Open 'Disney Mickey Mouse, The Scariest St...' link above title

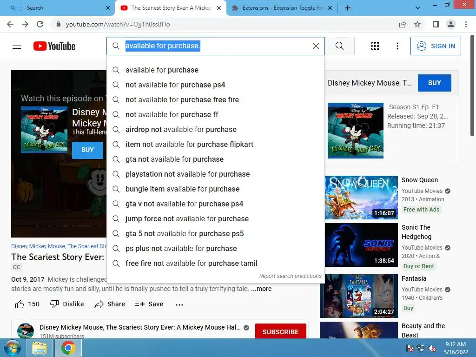(59, 246)
